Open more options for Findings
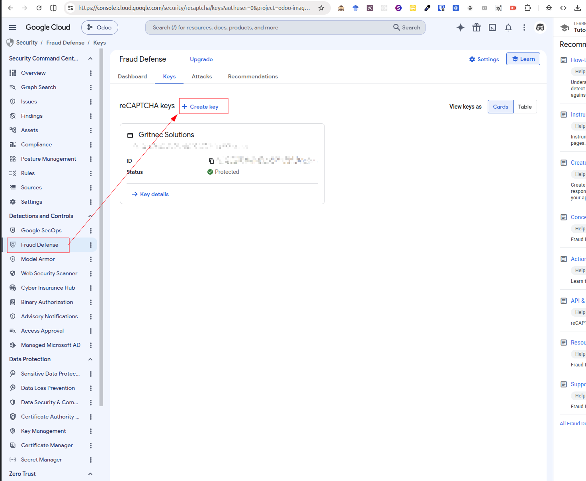 point(91,116)
